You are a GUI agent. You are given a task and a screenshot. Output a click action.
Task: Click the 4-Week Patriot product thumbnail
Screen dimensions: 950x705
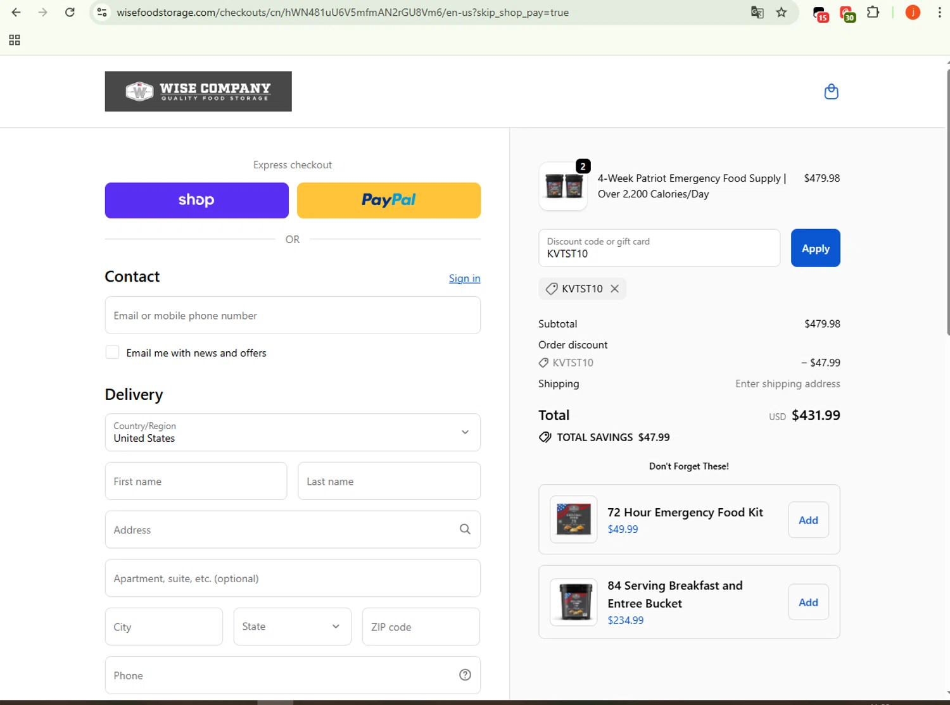pyautogui.click(x=563, y=186)
